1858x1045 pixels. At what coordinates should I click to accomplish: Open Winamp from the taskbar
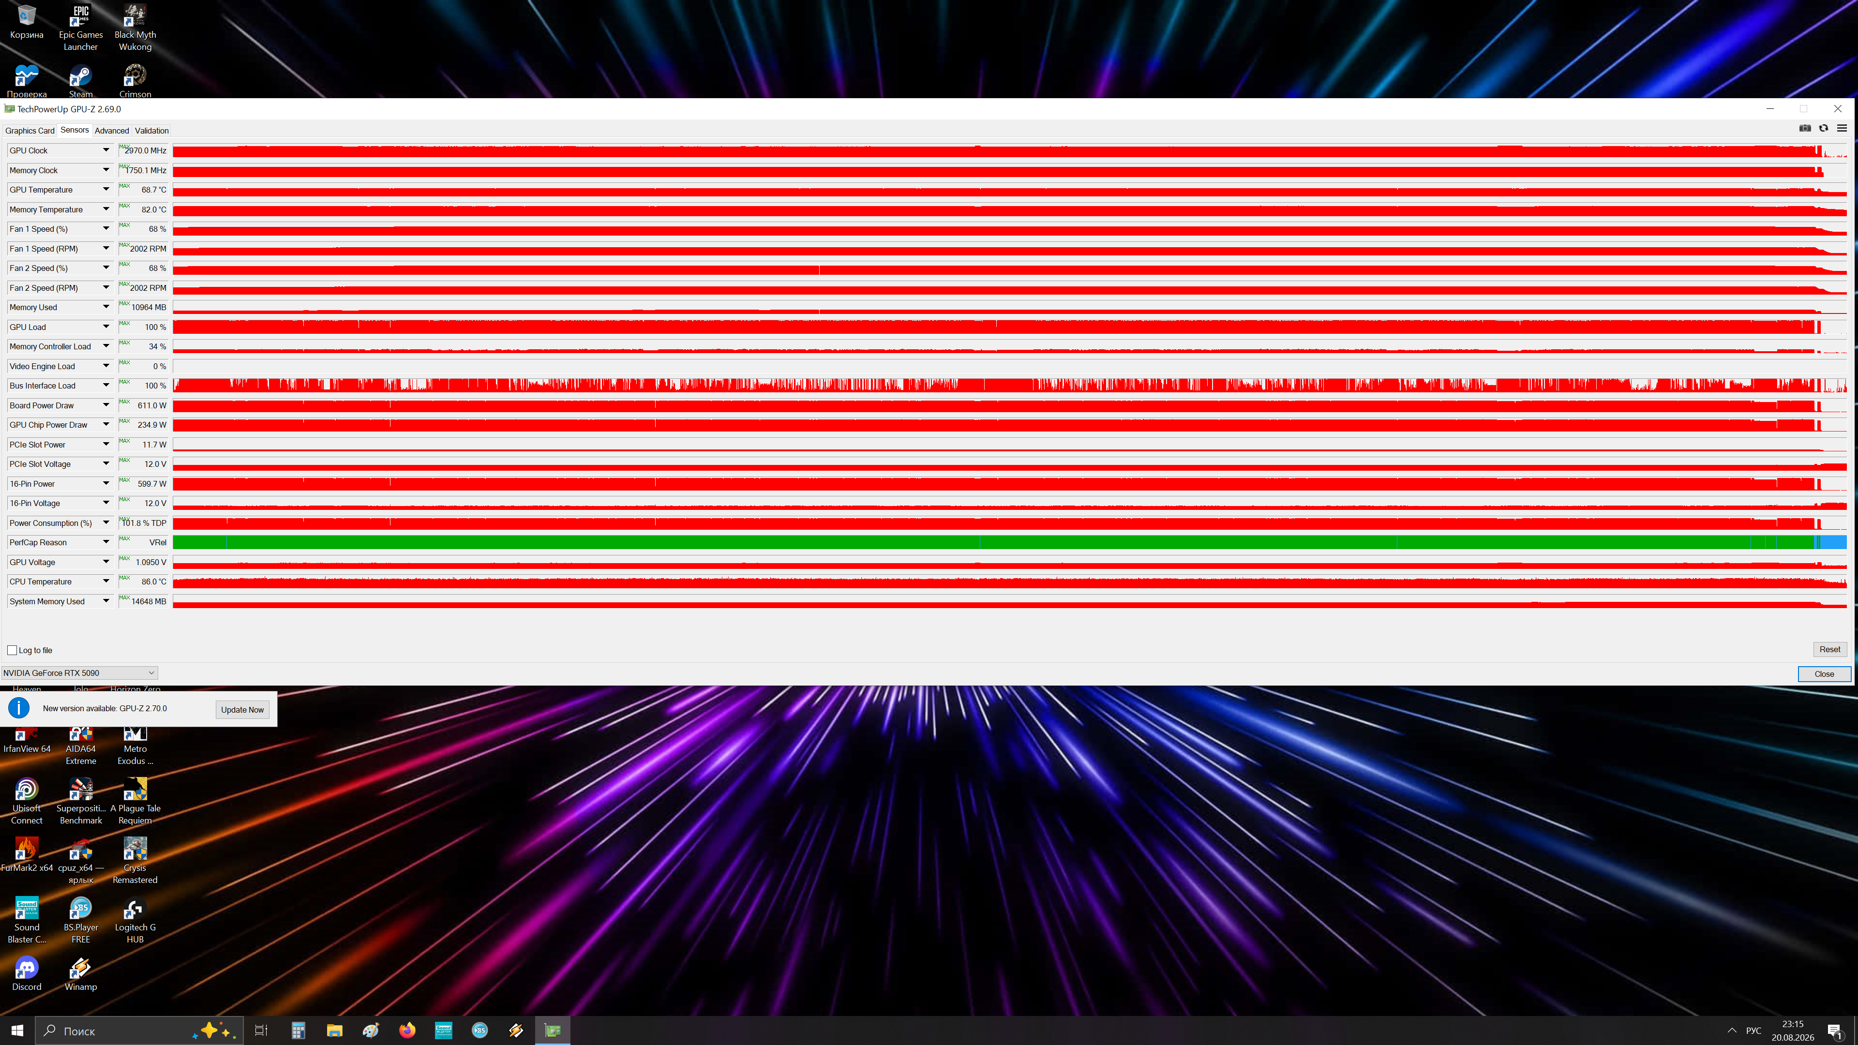(x=516, y=1030)
